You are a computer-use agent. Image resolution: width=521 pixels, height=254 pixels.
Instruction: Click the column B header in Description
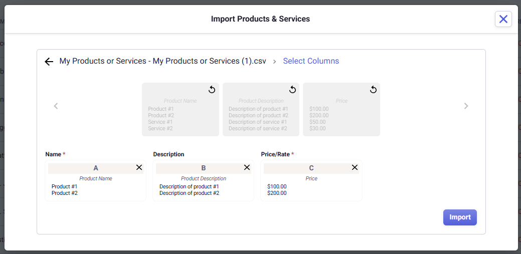203,168
